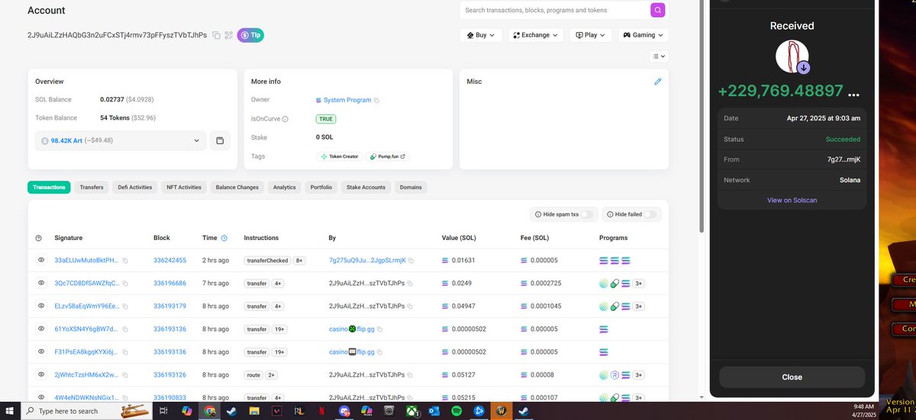Open the wallet icon beside the token selector

point(220,140)
